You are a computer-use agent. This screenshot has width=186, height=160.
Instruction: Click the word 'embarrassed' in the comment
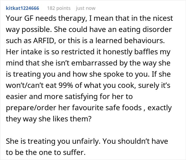coord(94,63)
